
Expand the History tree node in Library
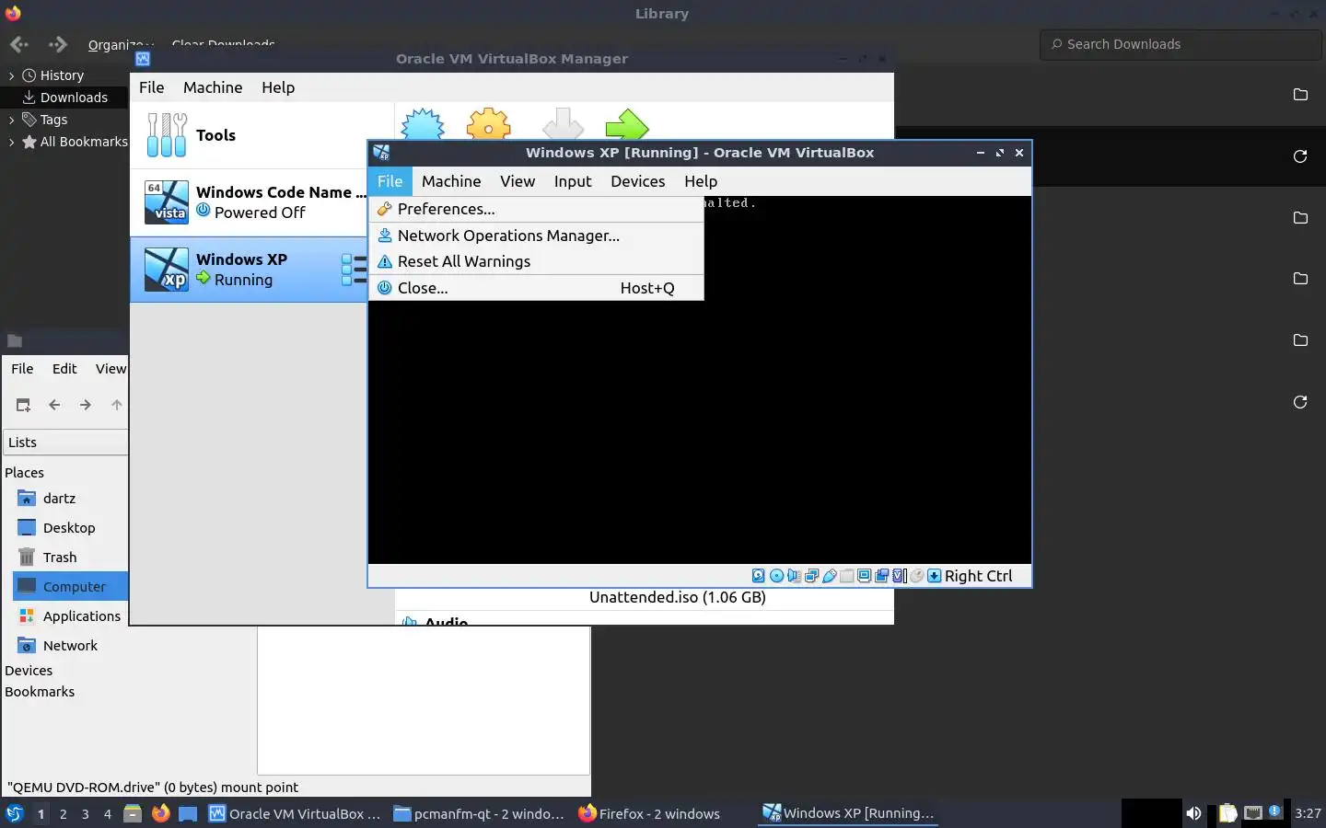click(11, 75)
